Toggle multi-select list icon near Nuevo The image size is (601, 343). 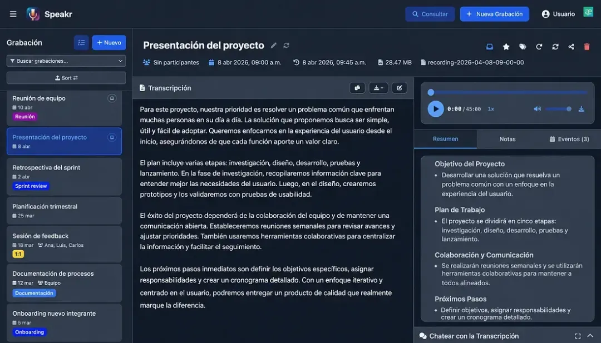(x=81, y=42)
